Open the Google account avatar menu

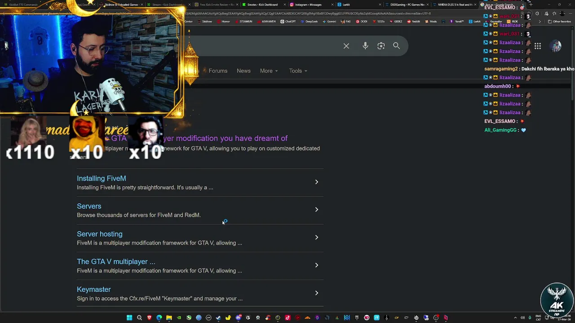click(556, 46)
